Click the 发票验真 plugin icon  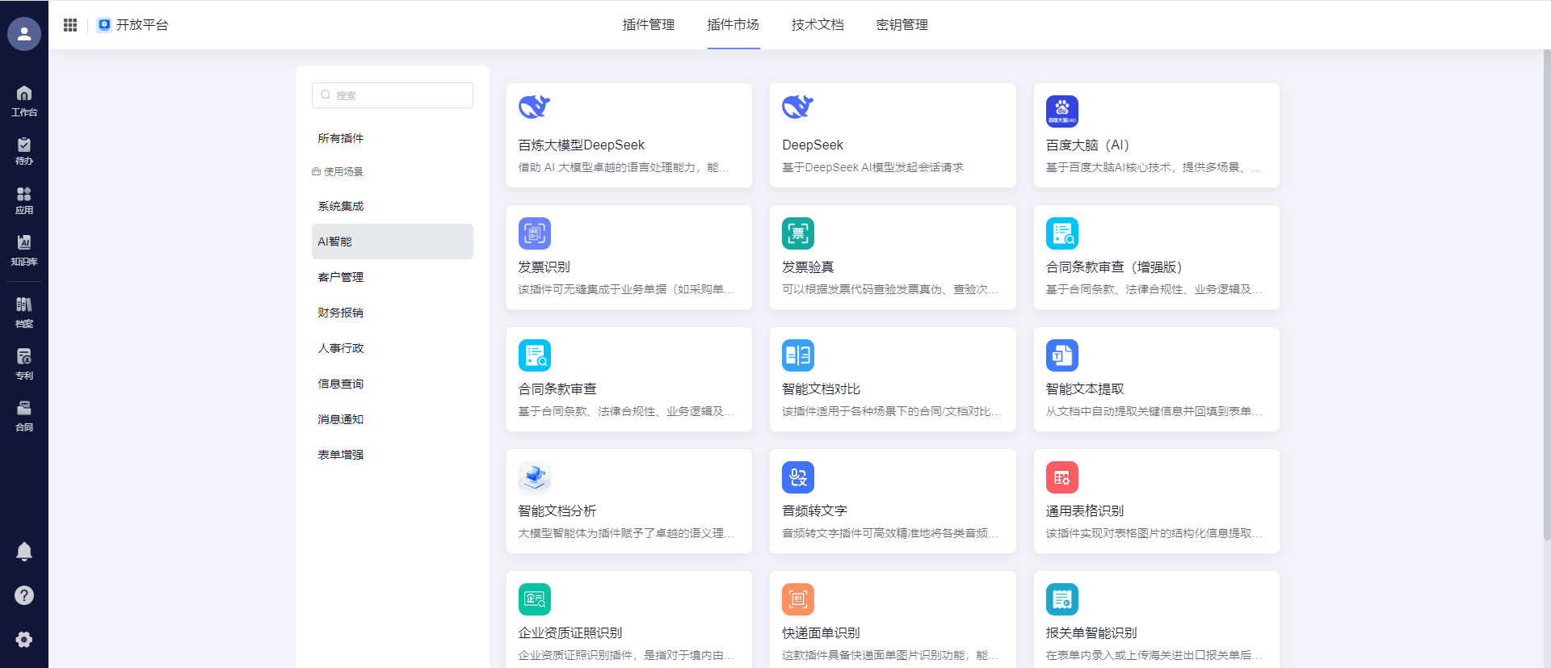797,233
